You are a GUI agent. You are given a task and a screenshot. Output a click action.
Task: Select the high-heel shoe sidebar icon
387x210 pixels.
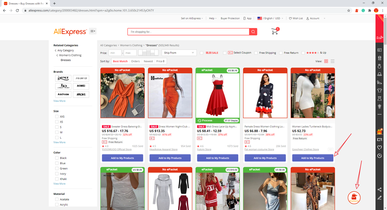click(x=379, y=82)
